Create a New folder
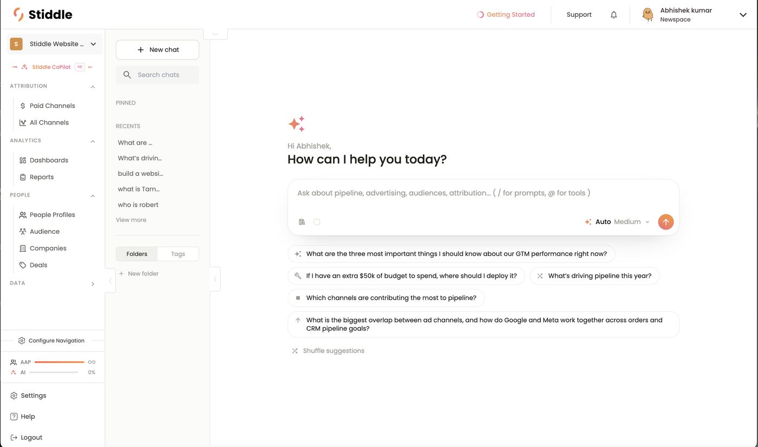758x447 pixels. [x=139, y=274]
